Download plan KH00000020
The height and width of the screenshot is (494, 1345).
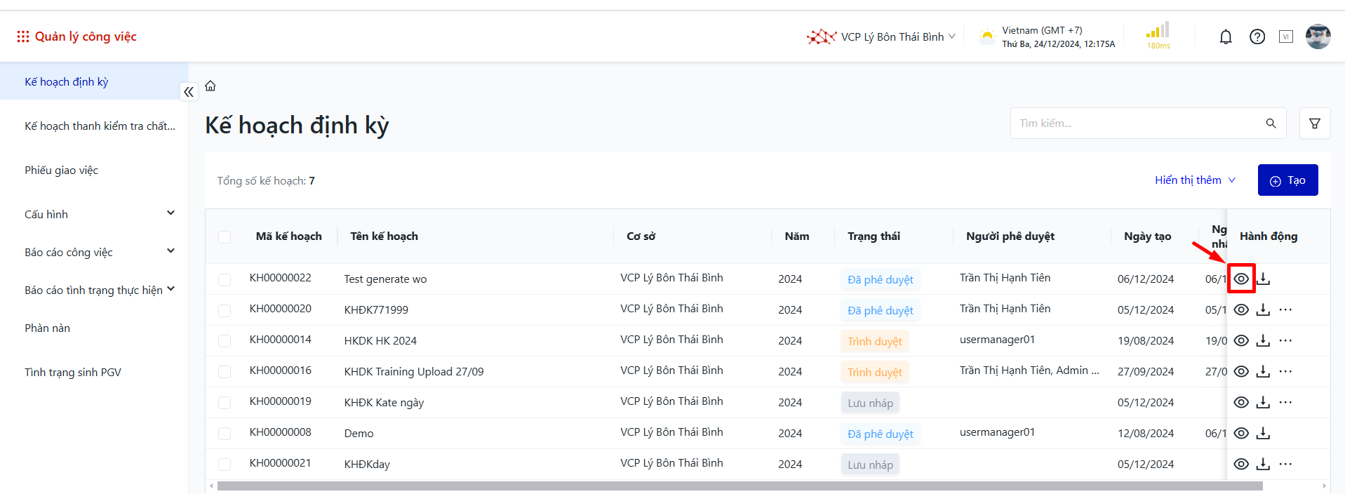tap(1264, 309)
